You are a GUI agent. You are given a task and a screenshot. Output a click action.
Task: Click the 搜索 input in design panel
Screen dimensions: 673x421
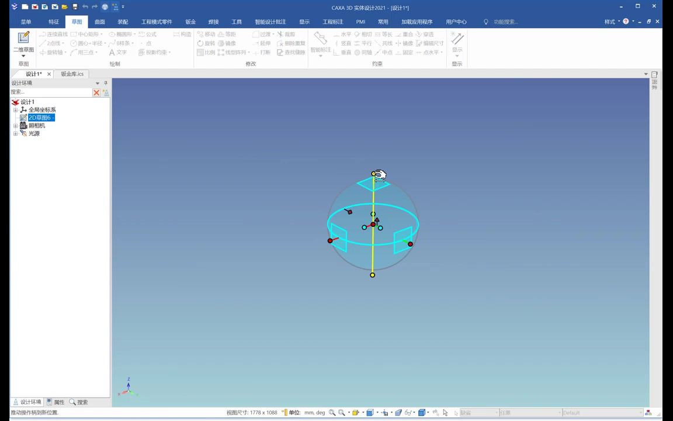point(51,92)
